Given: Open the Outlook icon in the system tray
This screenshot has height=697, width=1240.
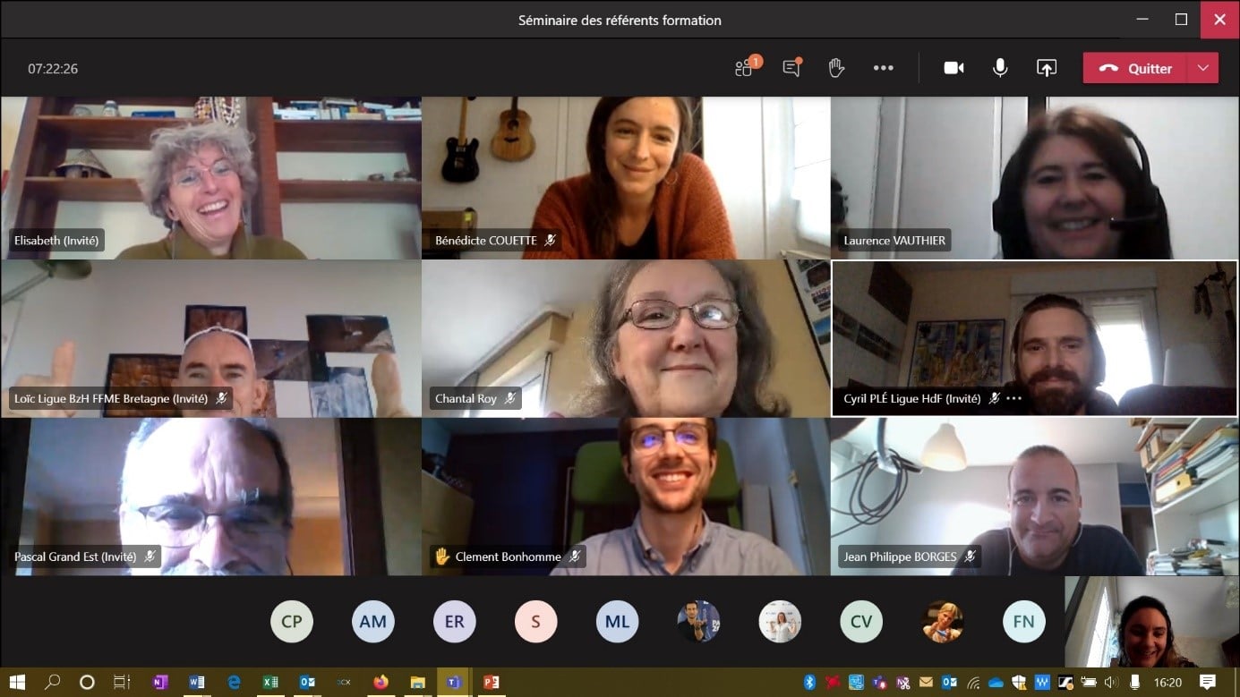Looking at the screenshot, I should tap(949, 683).
